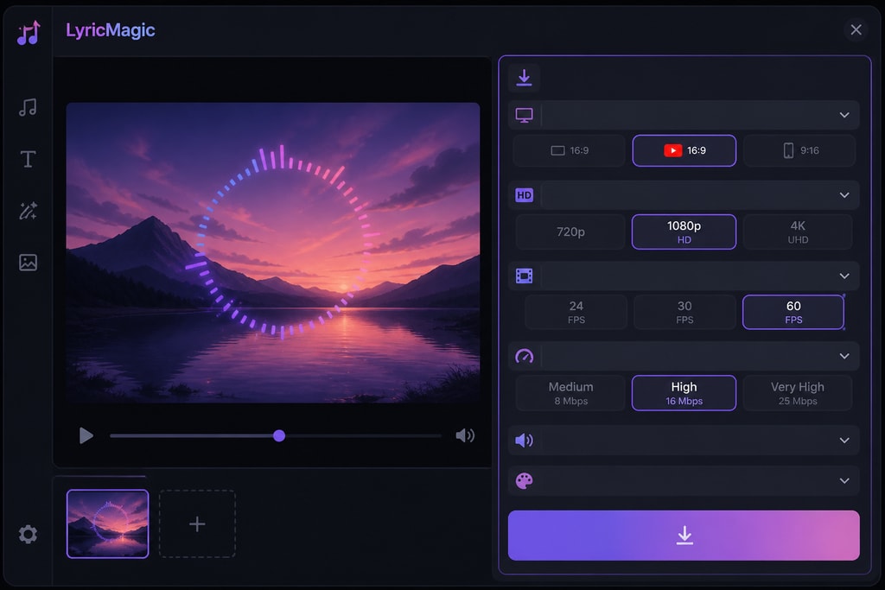Play the video preview

tap(86, 435)
